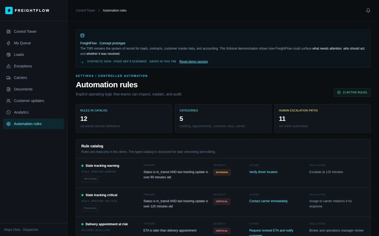Screen dimensions: 379x236
Task: Click the Critical badge for Stale tracking critical
Action: pyautogui.click(x=222, y=201)
